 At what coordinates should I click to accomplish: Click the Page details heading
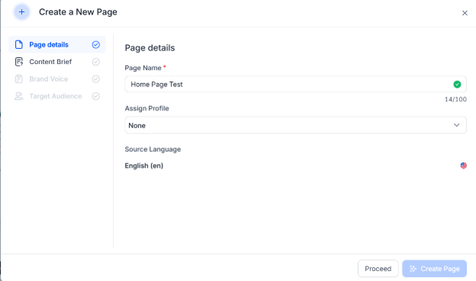[x=150, y=48]
